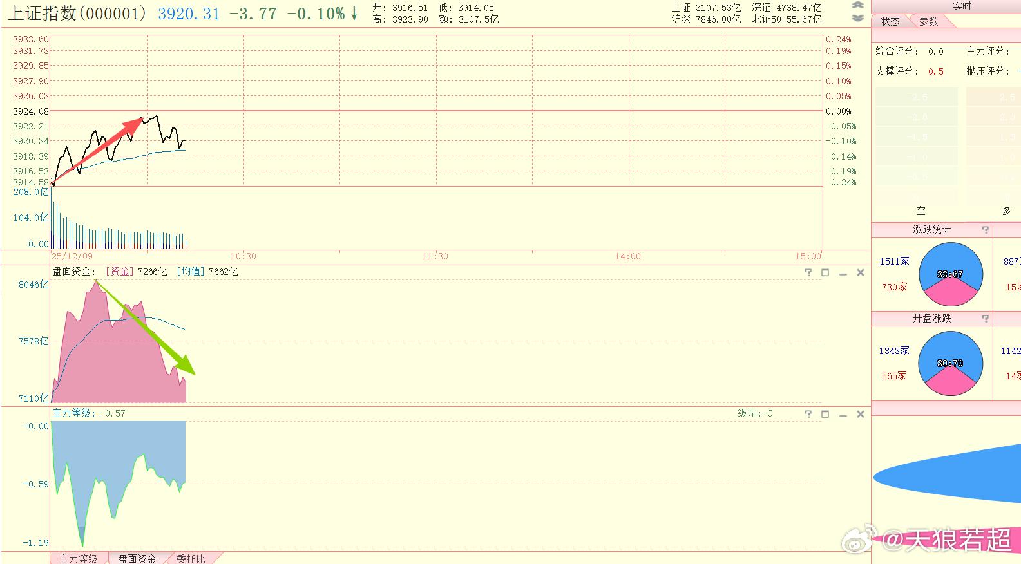The width and height of the screenshot is (1021, 564).
Task: Switch to the 参数 tab
Action: coord(929,21)
